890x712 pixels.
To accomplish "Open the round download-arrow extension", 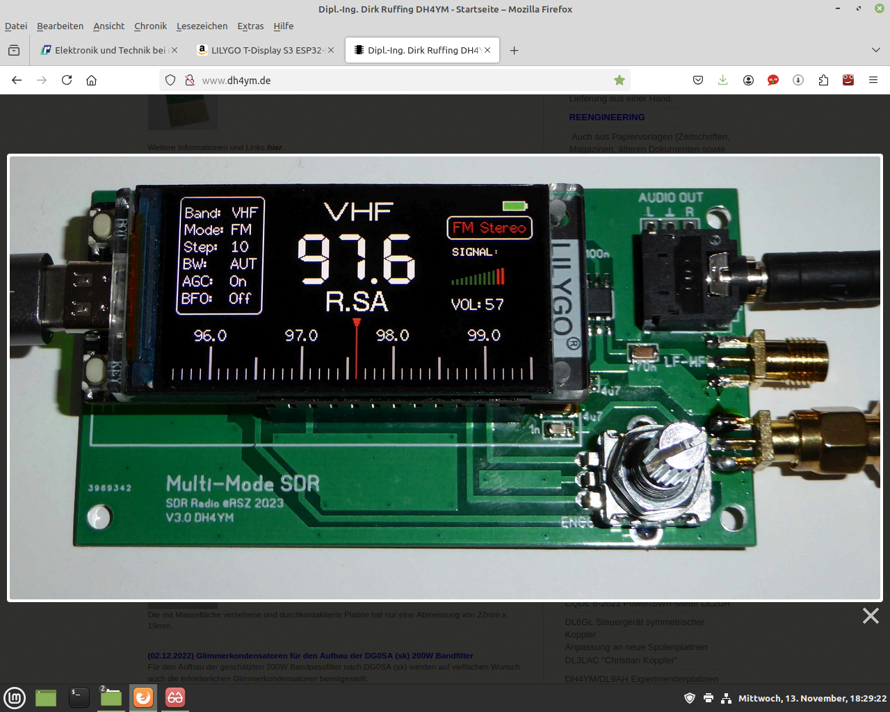I will [798, 80].
